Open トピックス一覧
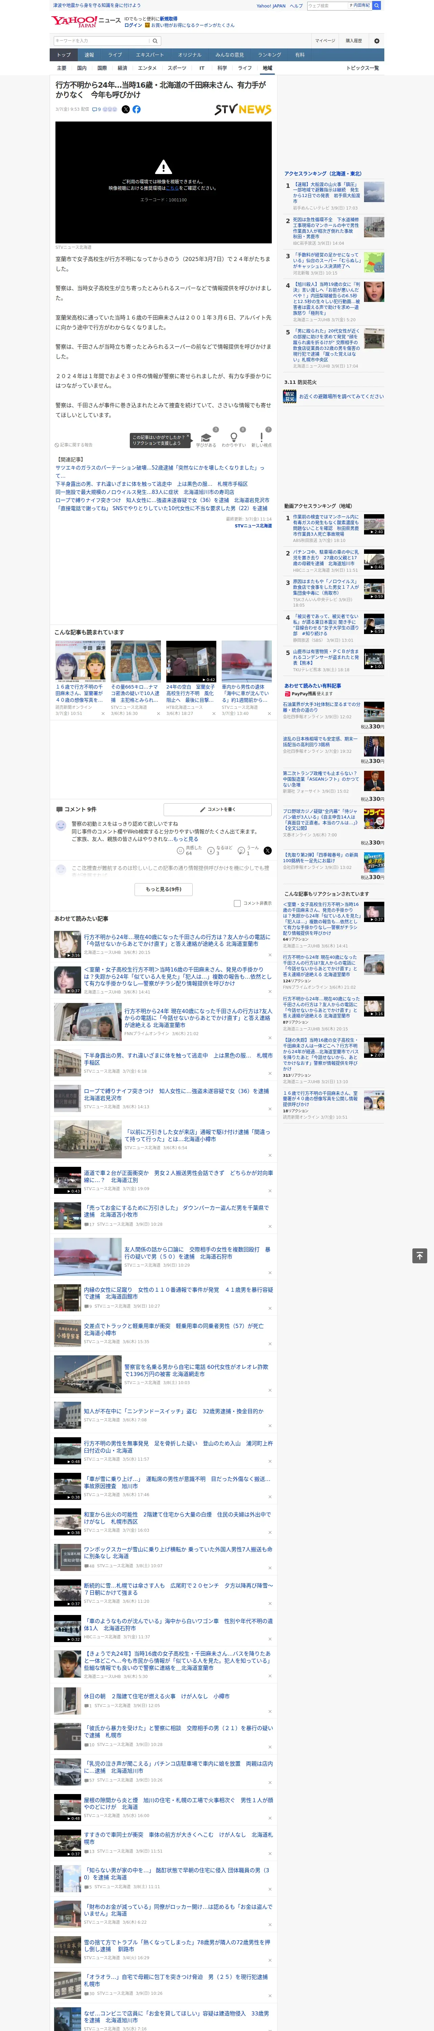 click(362, 68)
